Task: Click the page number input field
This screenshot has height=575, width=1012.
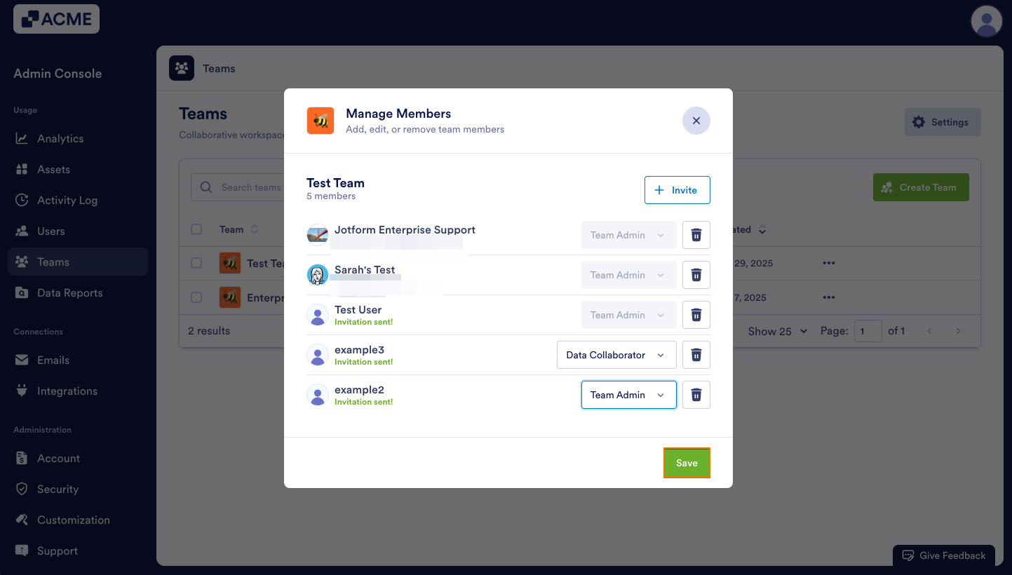Action: 868,331
